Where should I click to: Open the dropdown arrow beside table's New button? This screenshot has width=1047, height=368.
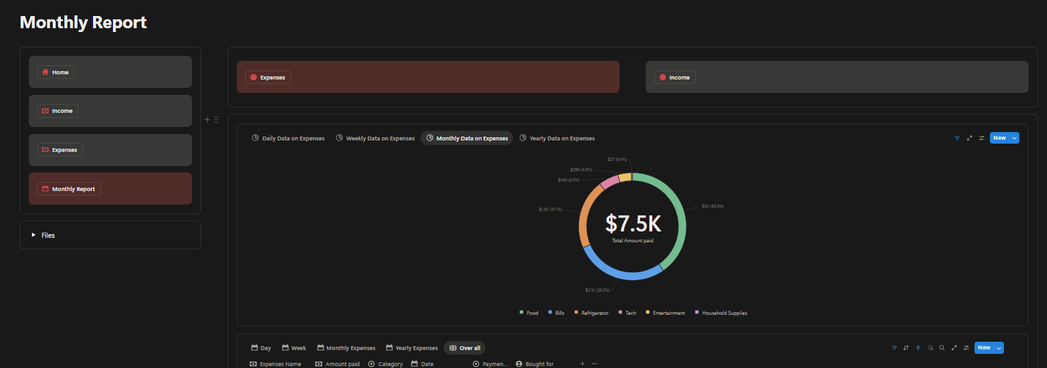(x=999, y=348)
